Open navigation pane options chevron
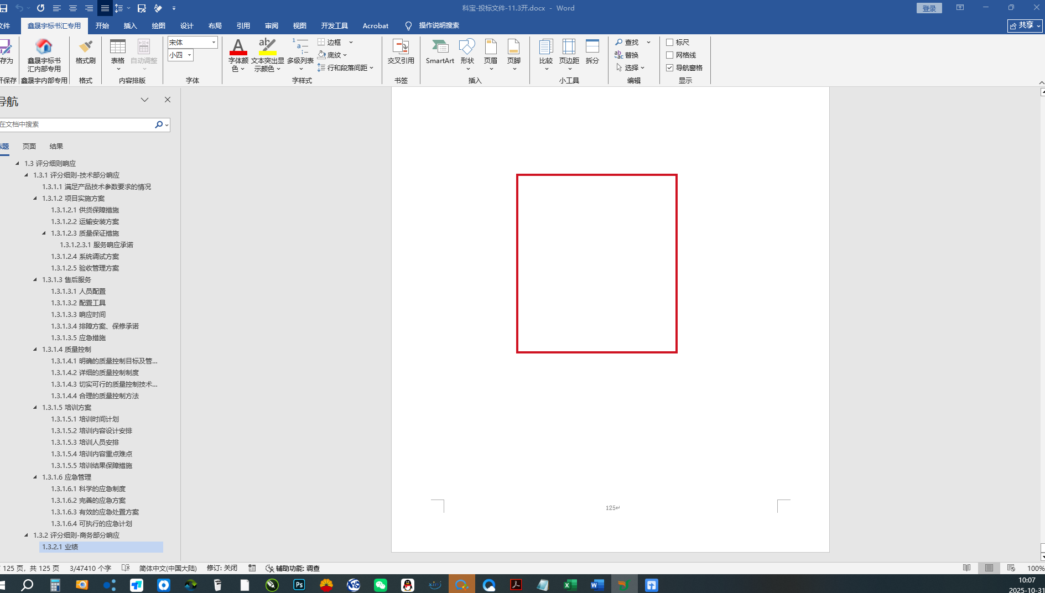 [144, 100]
